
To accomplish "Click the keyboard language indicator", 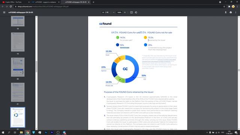I will point(223,132).
